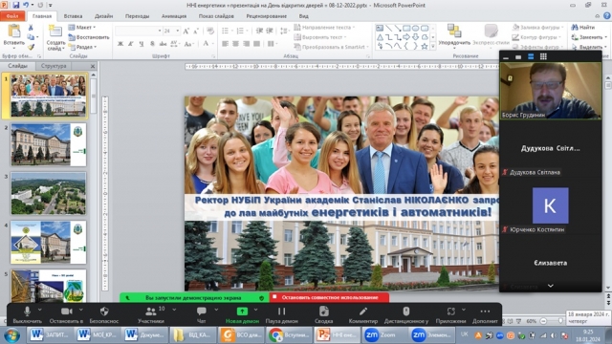612x344 pixels.
Task: Toggle Strikethrough (abc) formatting
Action: (163, 44)
